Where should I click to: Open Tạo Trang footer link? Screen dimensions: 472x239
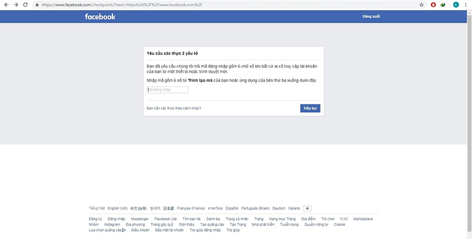point(238,224)
